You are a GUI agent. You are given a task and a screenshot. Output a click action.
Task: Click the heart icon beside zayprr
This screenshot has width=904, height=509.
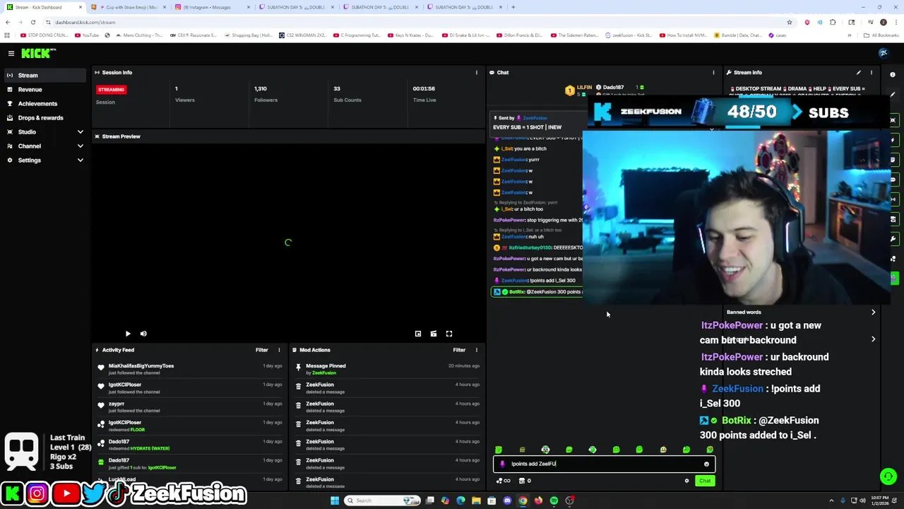tap(101, 405)
